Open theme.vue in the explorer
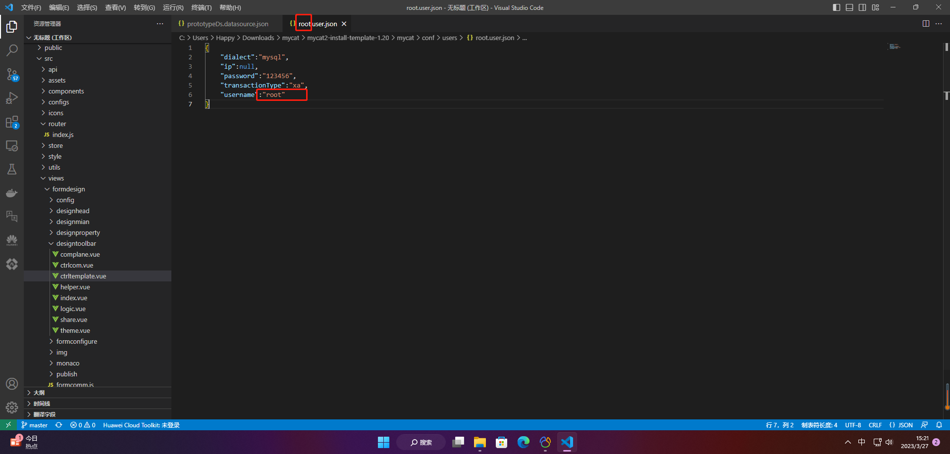The image size is (950, 454). point(98,330)
